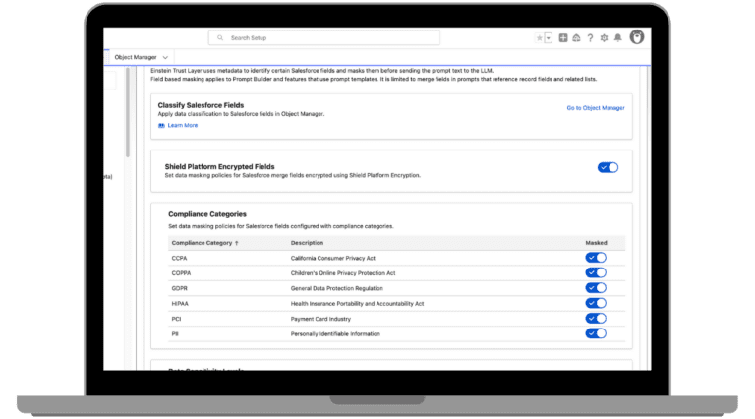
Task: Select the PII category cell
Action: coord(175,333)
